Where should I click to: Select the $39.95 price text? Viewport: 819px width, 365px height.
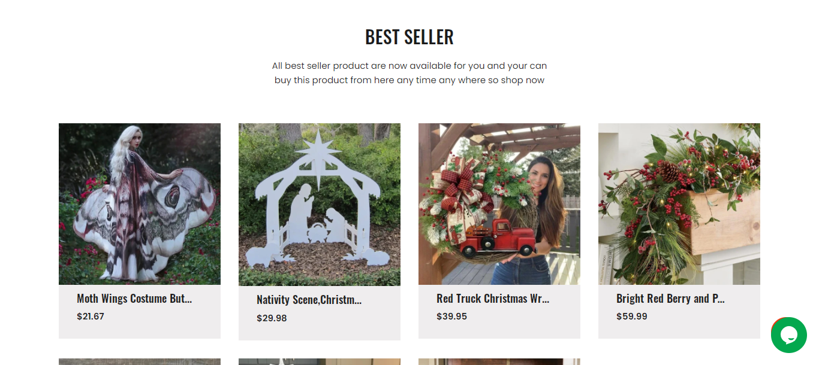click(451, 317)
